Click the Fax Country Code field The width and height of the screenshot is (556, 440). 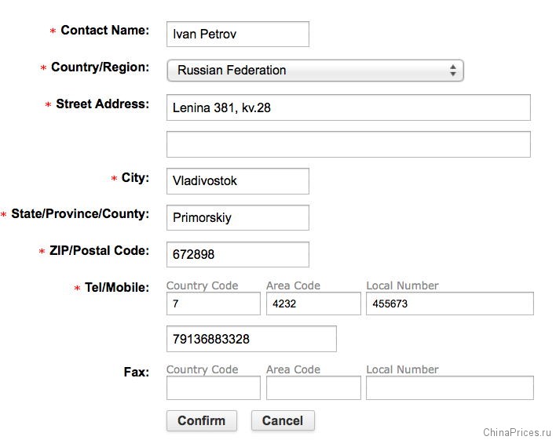[x=213, y=387]
